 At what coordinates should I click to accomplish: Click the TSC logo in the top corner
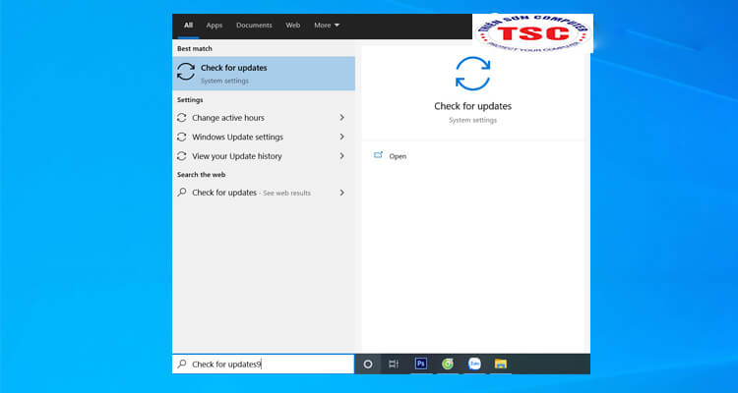pos(532,32)
